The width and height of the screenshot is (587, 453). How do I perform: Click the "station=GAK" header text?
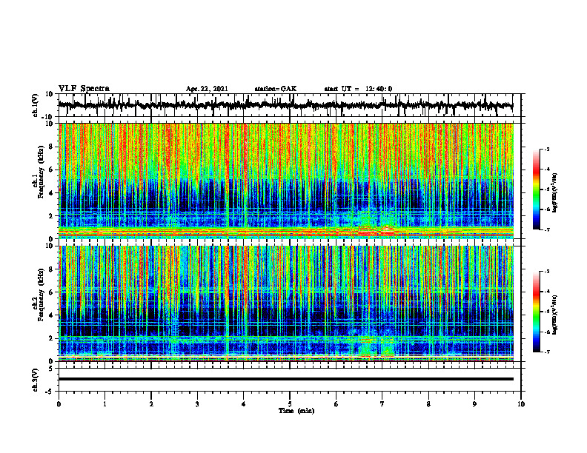[276, 89]
